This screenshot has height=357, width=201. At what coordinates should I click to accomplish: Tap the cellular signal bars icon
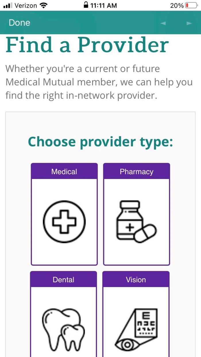(x=7, y=5)
